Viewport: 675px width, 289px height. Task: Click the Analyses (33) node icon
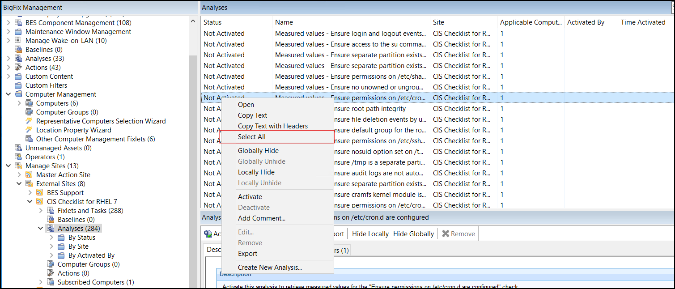point(18,59)
